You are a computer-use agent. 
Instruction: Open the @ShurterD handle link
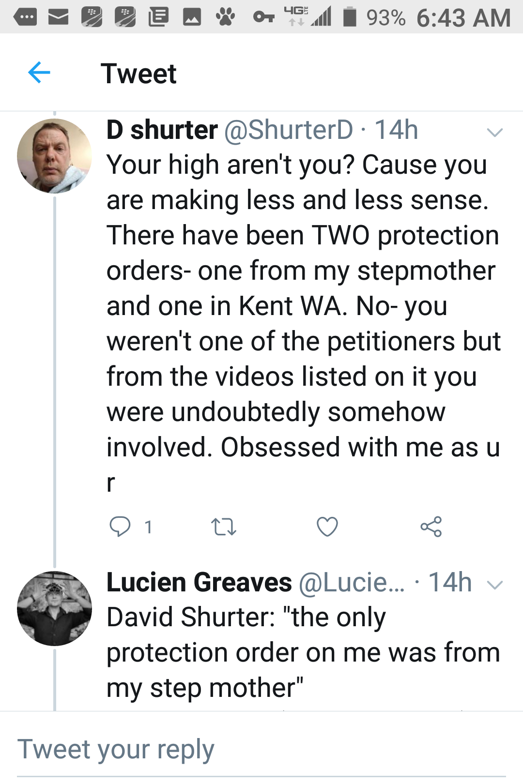point(289,130)
